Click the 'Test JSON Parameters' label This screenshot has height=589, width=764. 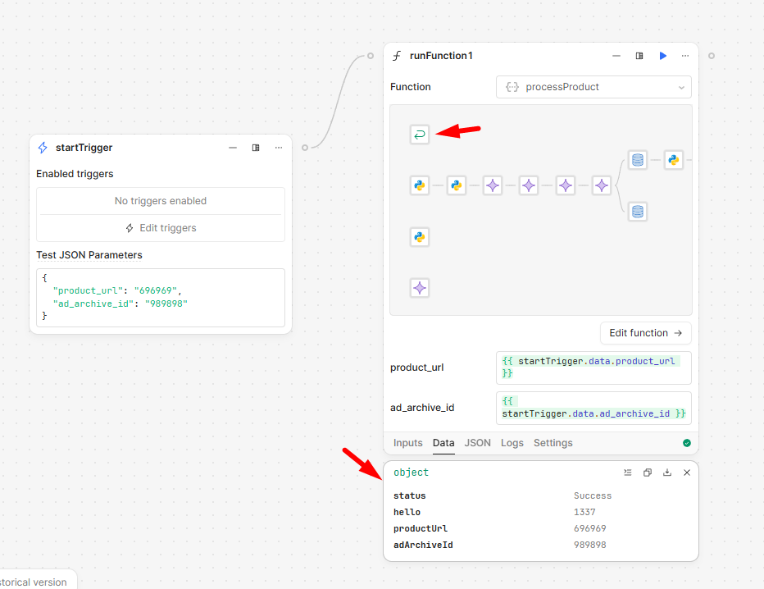89,255
